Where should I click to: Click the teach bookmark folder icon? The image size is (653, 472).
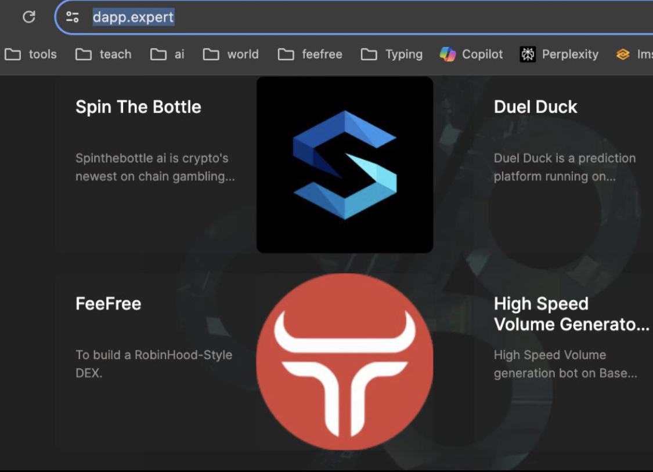coord(83,54)
